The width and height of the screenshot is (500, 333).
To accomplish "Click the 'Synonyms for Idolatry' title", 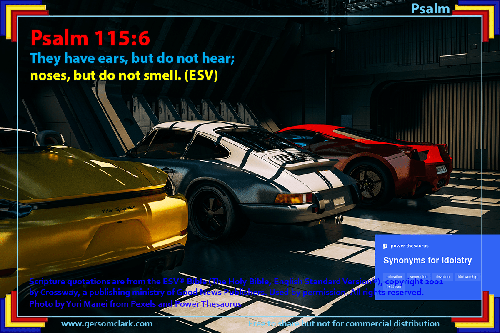I will (427, 261).
